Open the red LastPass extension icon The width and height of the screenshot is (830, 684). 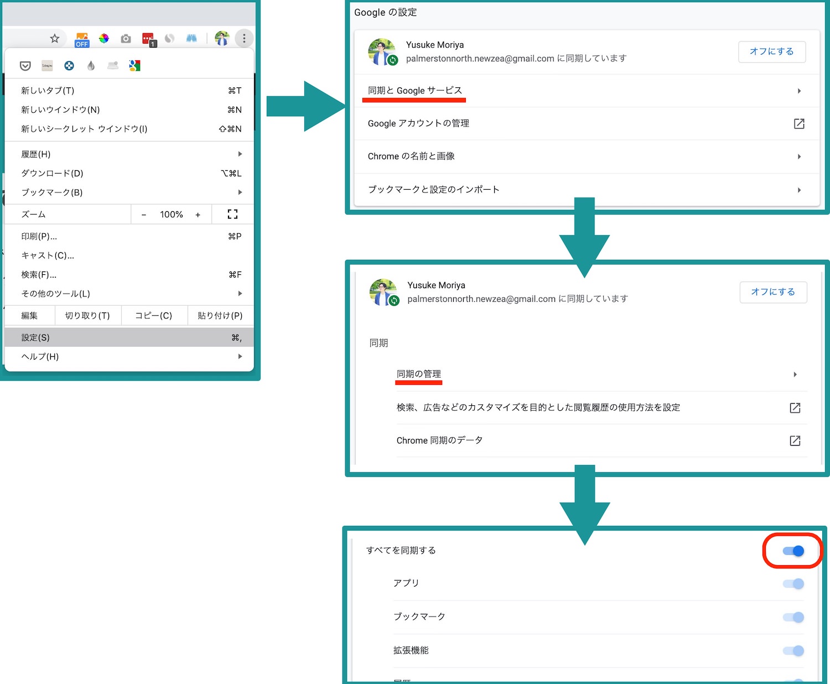click(149, 39)
